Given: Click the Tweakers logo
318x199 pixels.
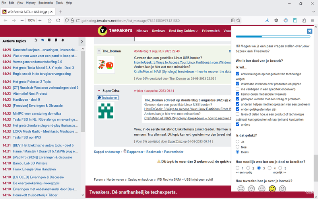Looking at the screenshot, I should [x=115, y=31].
